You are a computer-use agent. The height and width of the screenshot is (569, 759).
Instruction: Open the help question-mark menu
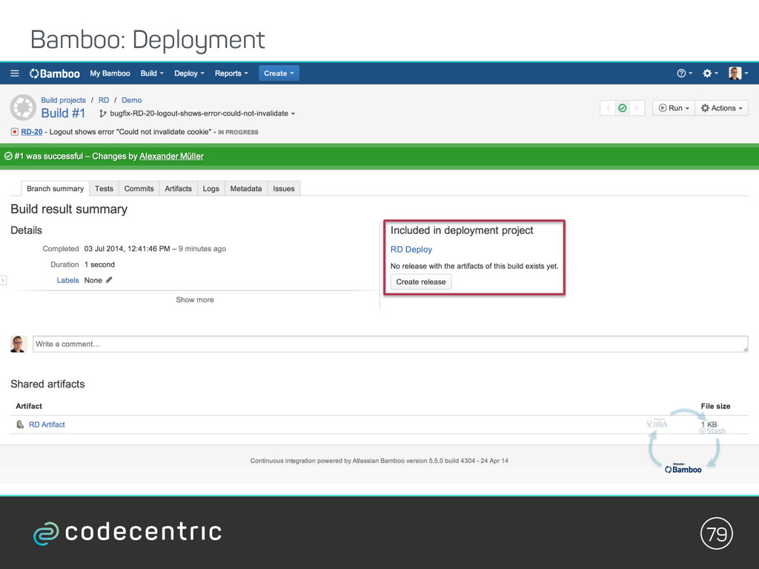click(x=684, y=73)
